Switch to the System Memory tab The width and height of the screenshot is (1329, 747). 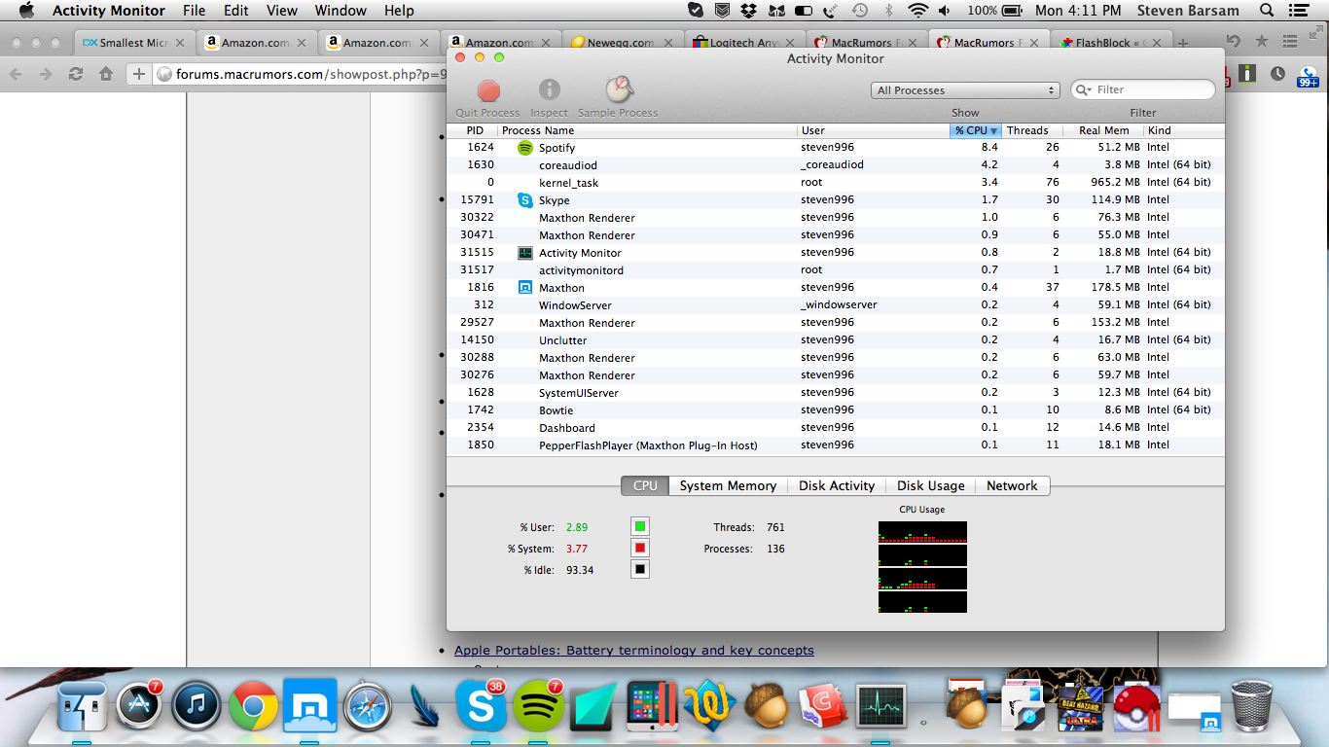(728, 485)
